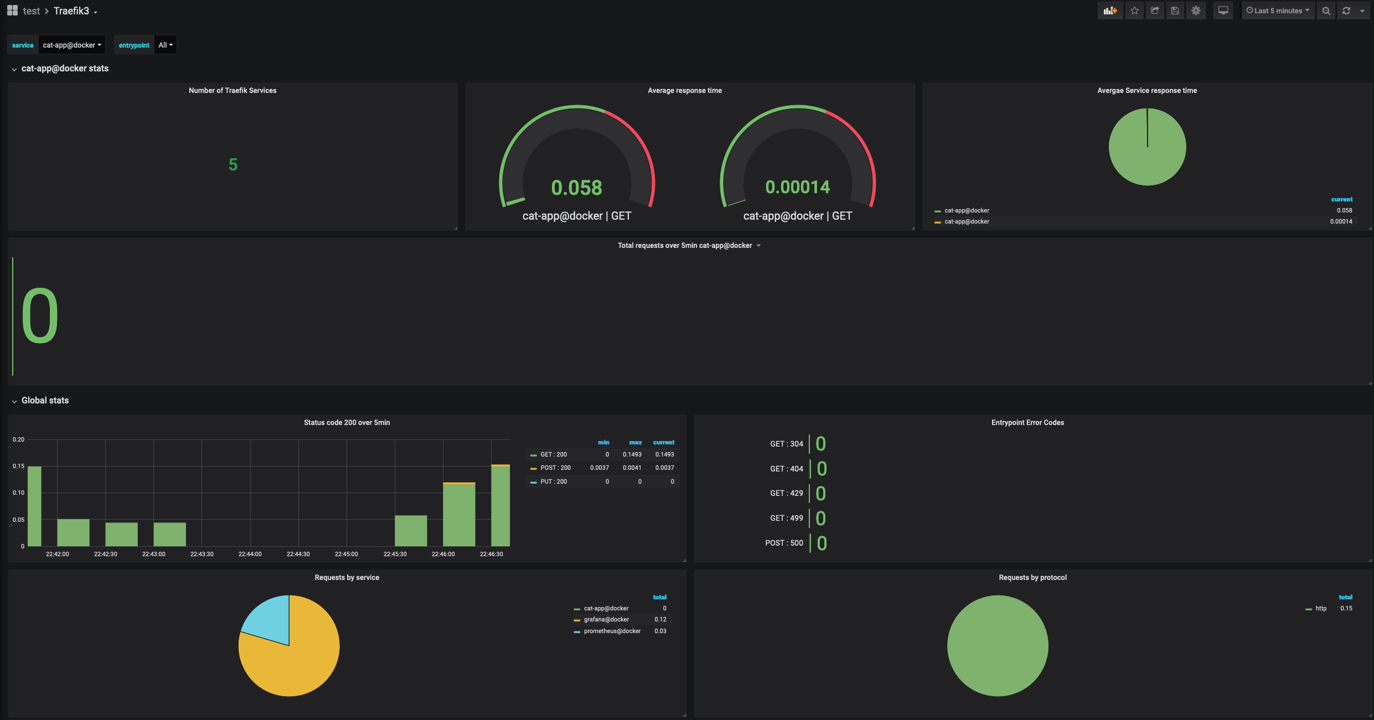
Task: Toggle grafana@docker series in legend
Action: 606,619
